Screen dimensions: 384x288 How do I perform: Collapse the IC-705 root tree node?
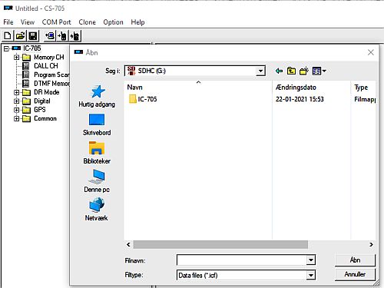7,48
